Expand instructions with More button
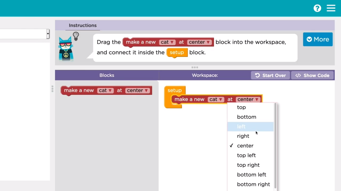The width and height of the screenshot is (341, 191). pos(318,39)
